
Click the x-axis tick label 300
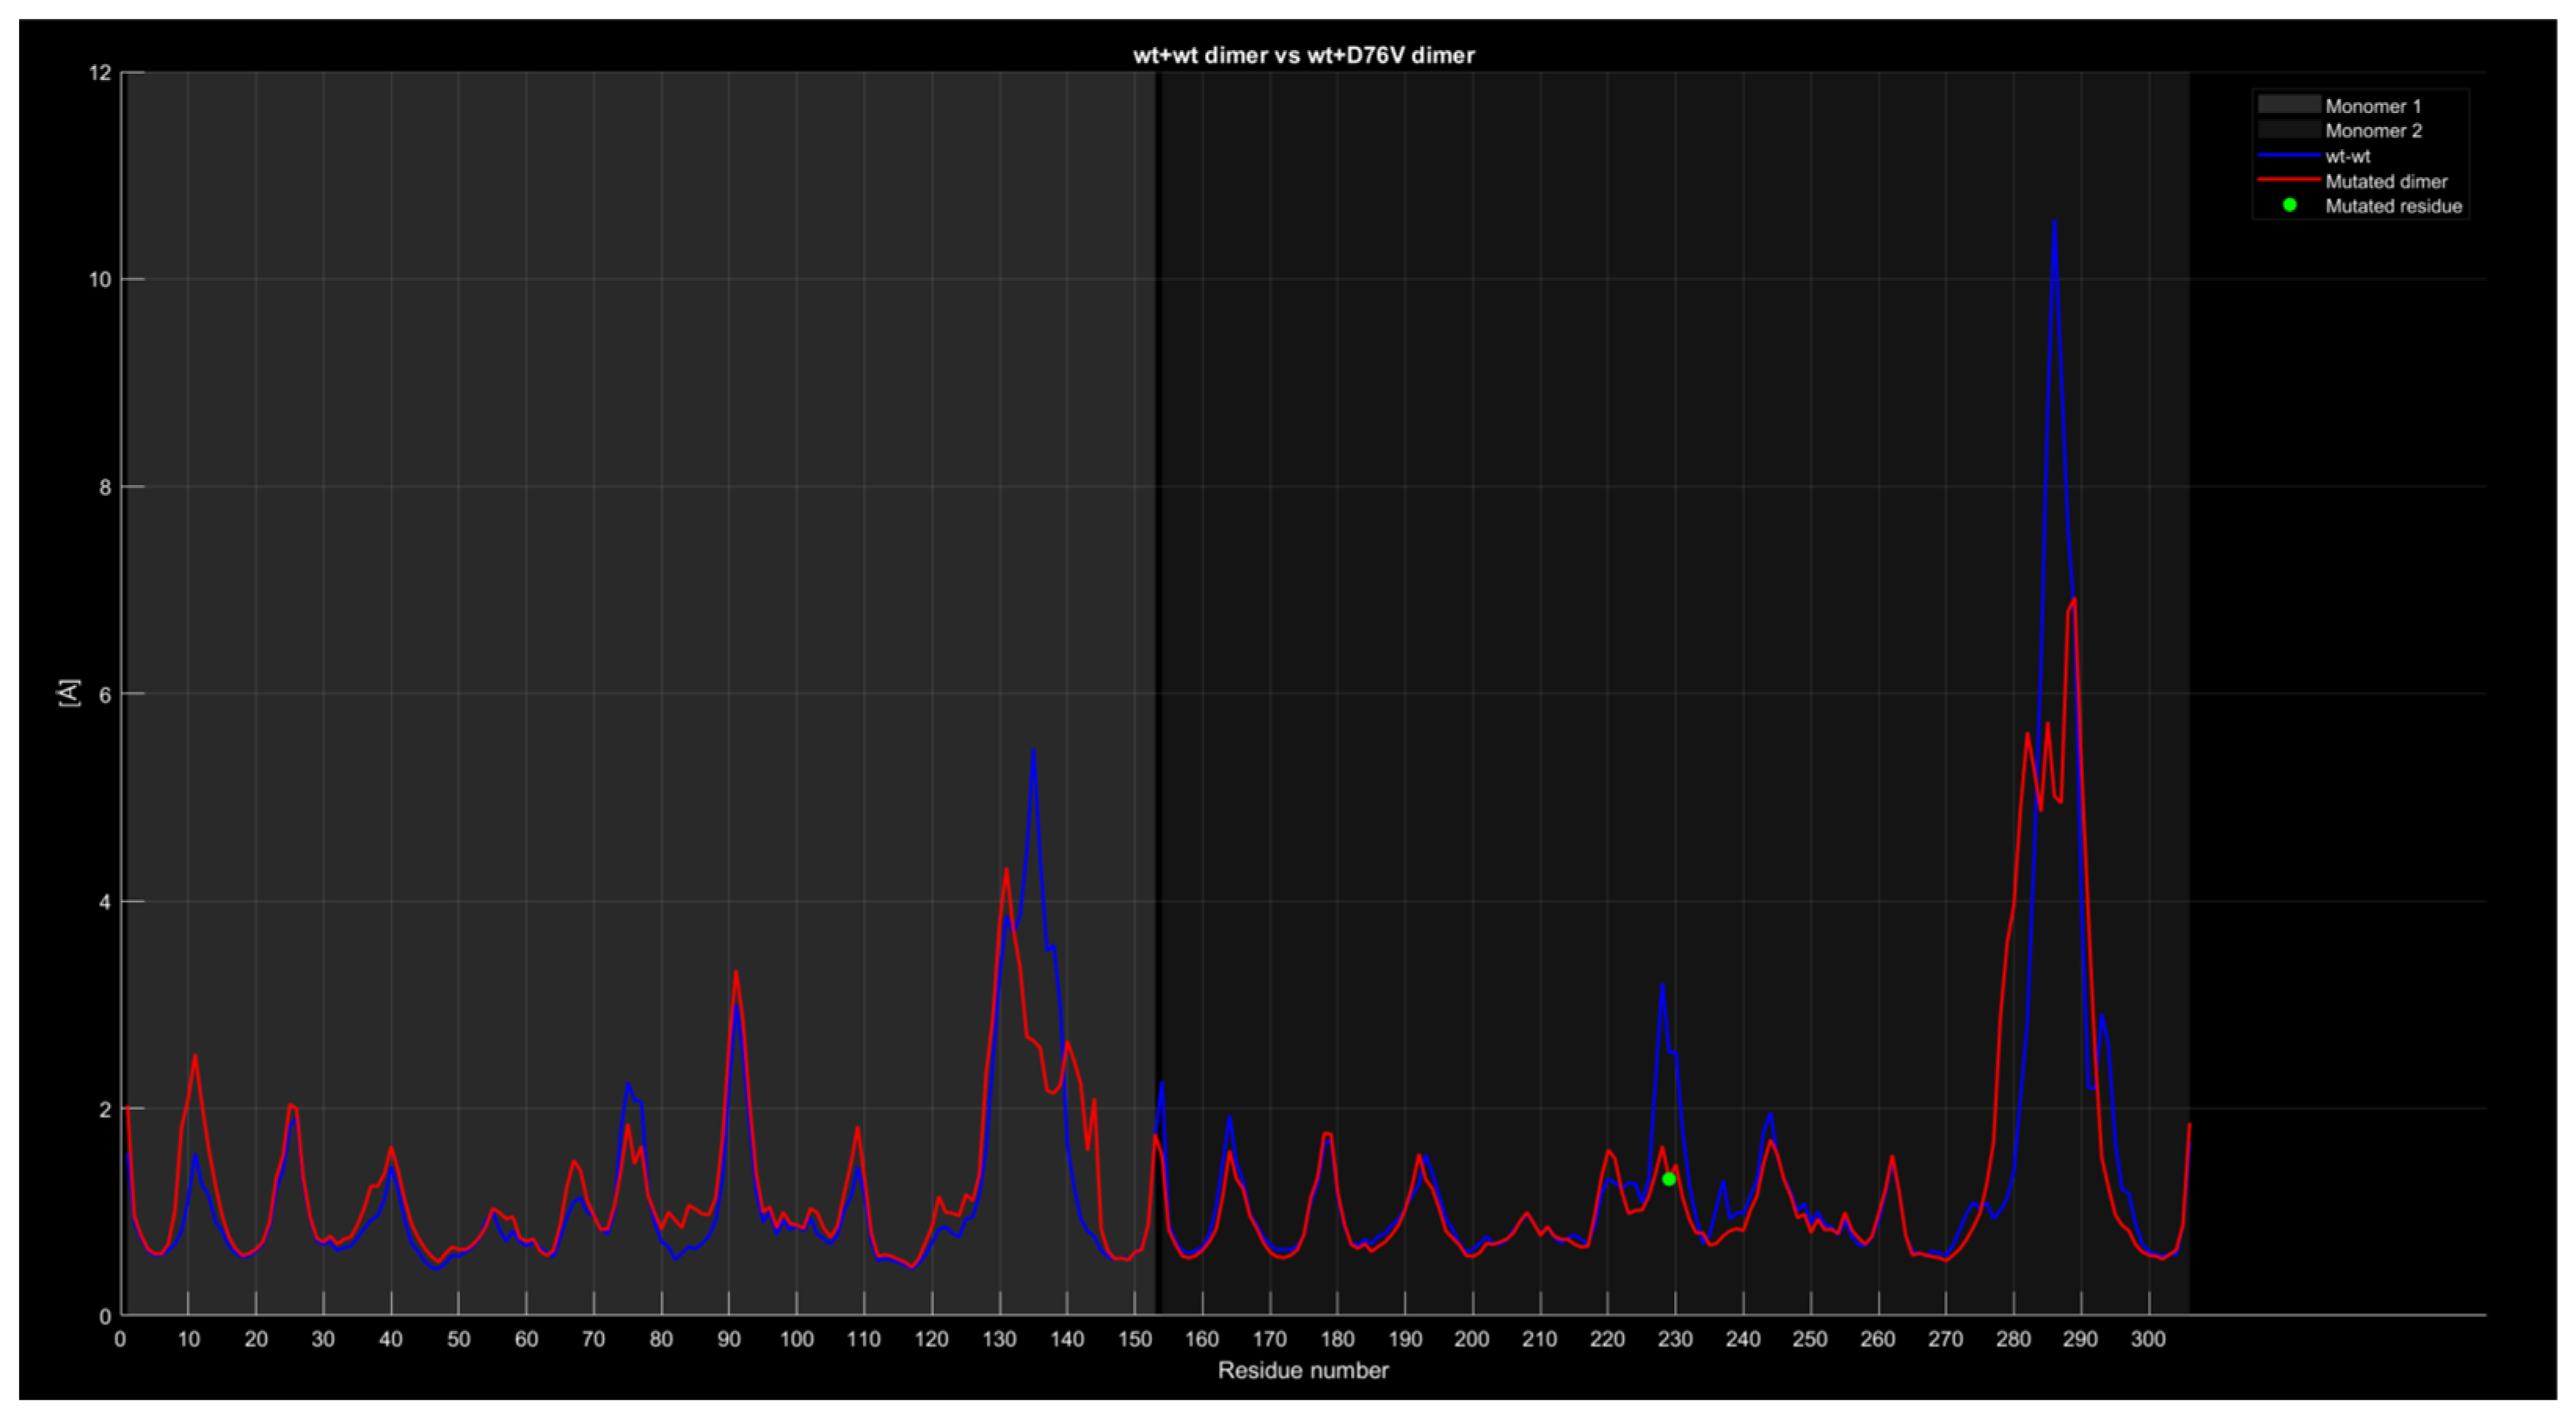2148,1340
